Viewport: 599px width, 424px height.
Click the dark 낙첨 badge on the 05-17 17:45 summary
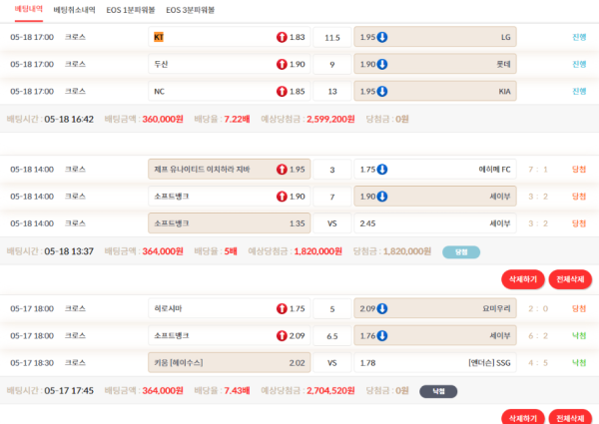(438, 391)
